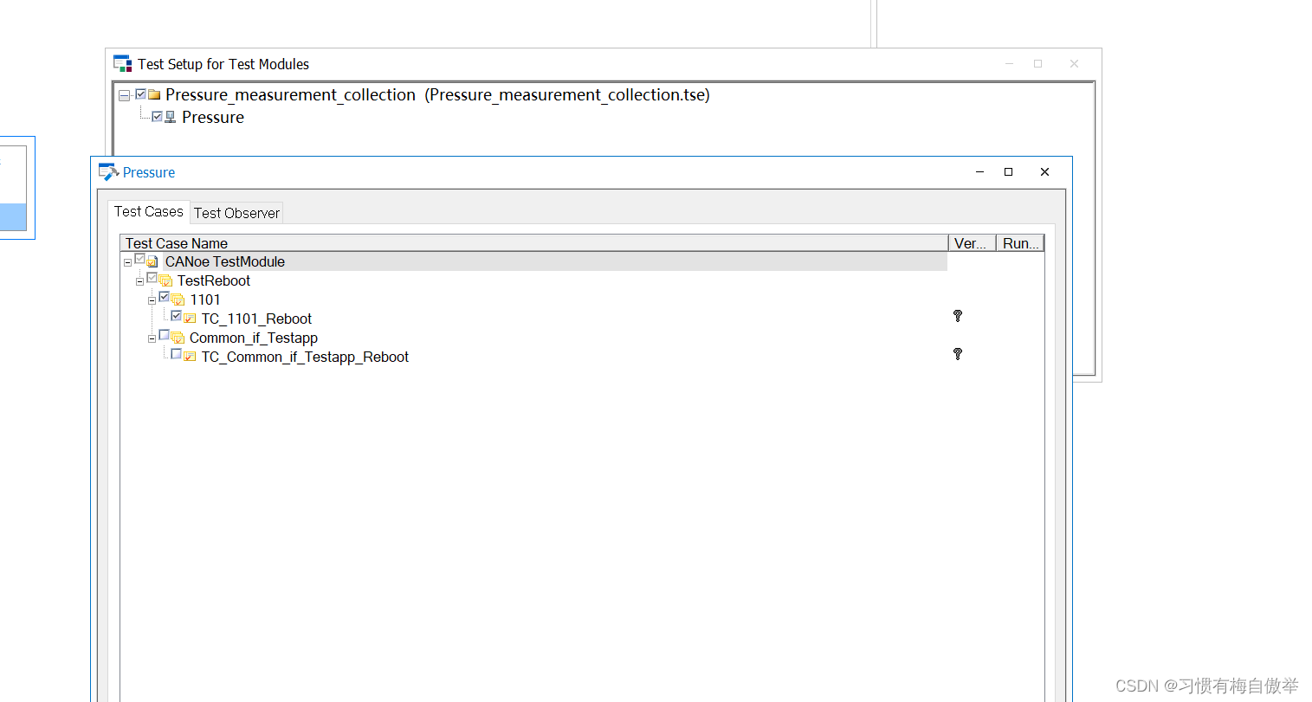The height and width of the screenshot is (702, 1312).
Task: Select the TC_1101_Reboot test case
Action: [x=256, y=319]
